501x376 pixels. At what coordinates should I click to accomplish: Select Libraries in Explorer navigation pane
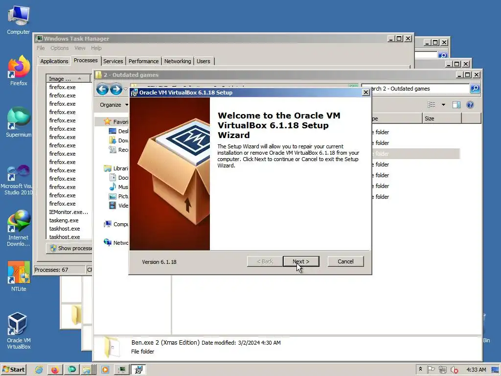(115, 168)
